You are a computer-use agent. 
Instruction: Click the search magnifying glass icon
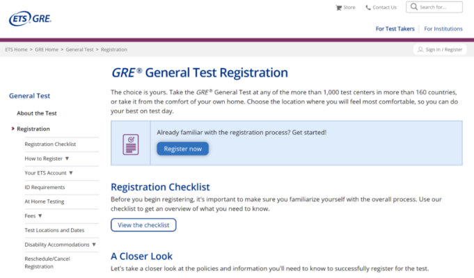pyautogui.click(x=413, y=8)
